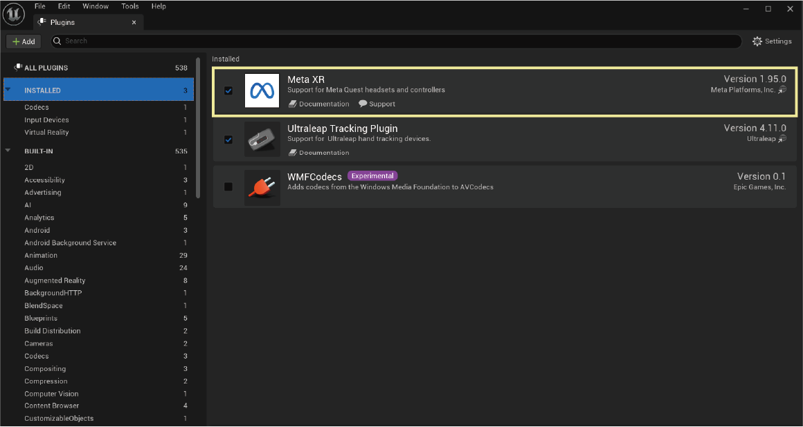
Task: Click the Experimental badge on WMFCodecs
Action: [x=372, y=176]
